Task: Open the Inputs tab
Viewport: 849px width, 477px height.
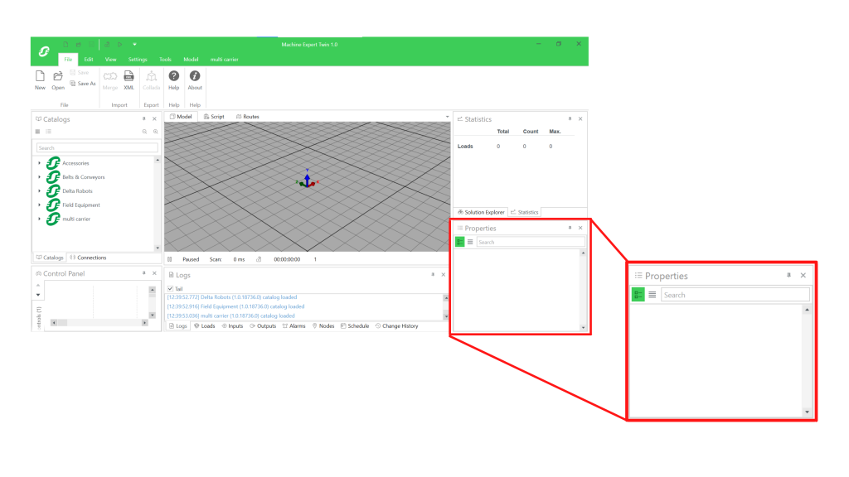Action: pyautogui.click(x=232, y=326)
